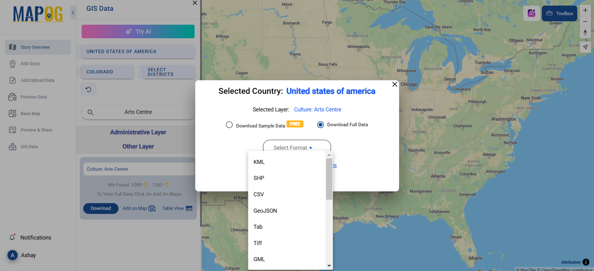Screen dimensions: 594x271
Task: Click the Add Story pin icon
Action: point(13,64)
